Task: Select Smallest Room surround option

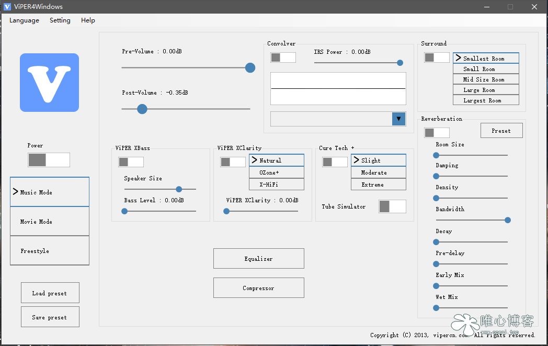Action: click(x=486, y=59)
